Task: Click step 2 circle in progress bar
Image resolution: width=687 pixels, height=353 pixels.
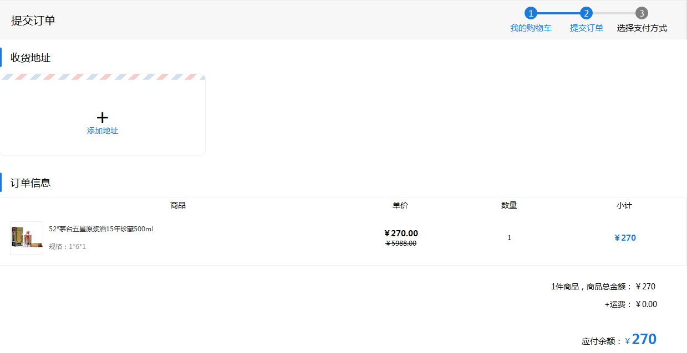Action: coord(586,13)
